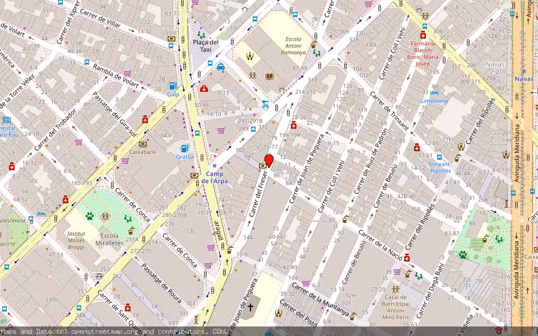This screenshot has height=336, width=538.
Task: Click the Limehome text label
Action: coord(434,101)
